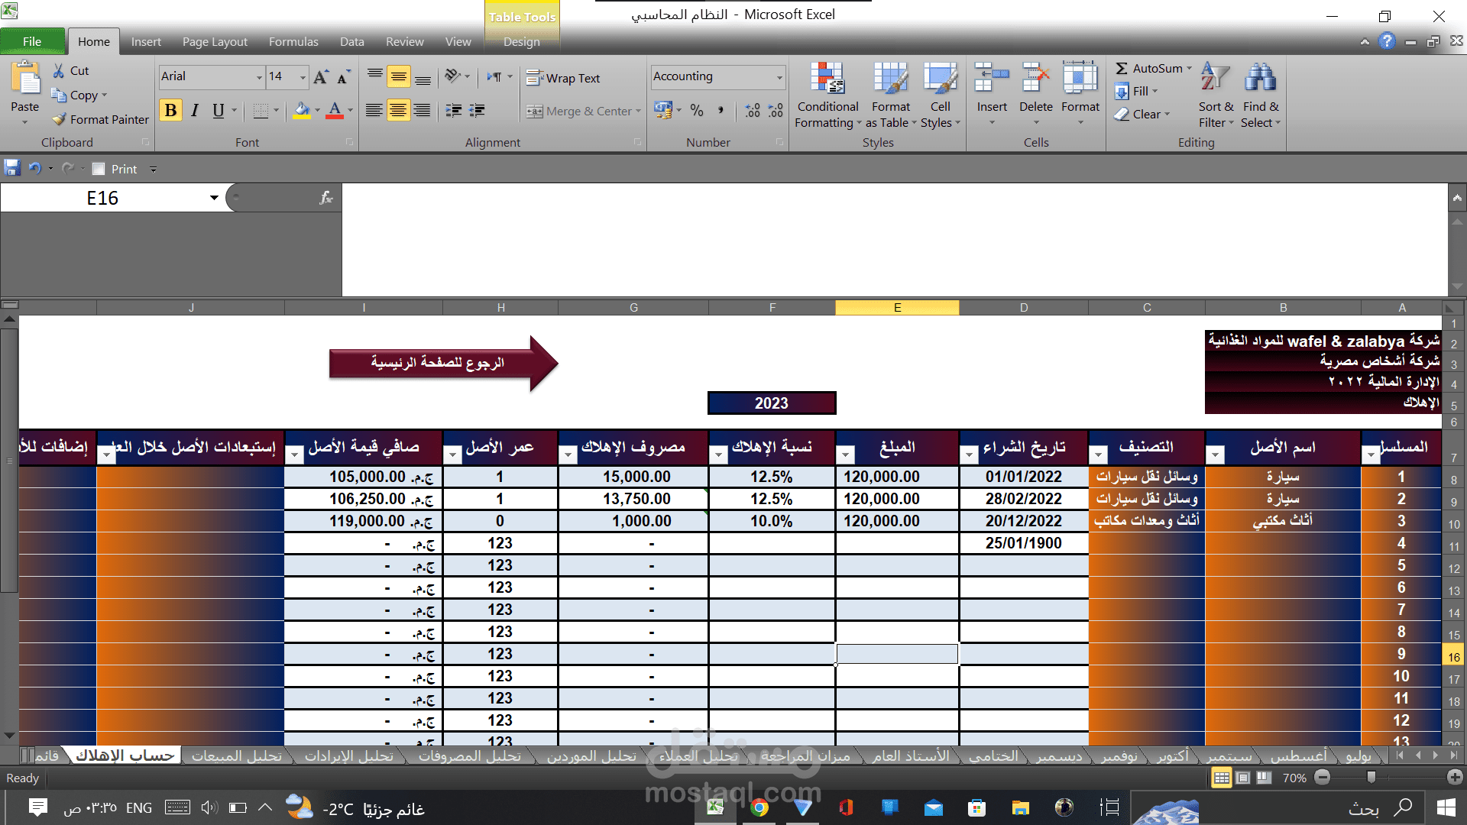Open Conditional Formatting menu
This screenshot has height=825, width=1467.
pos(827,97)
